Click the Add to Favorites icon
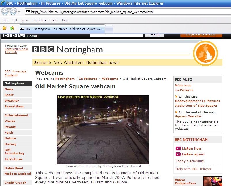The height and width of the screenshot is (186, 231). (12, 28)
